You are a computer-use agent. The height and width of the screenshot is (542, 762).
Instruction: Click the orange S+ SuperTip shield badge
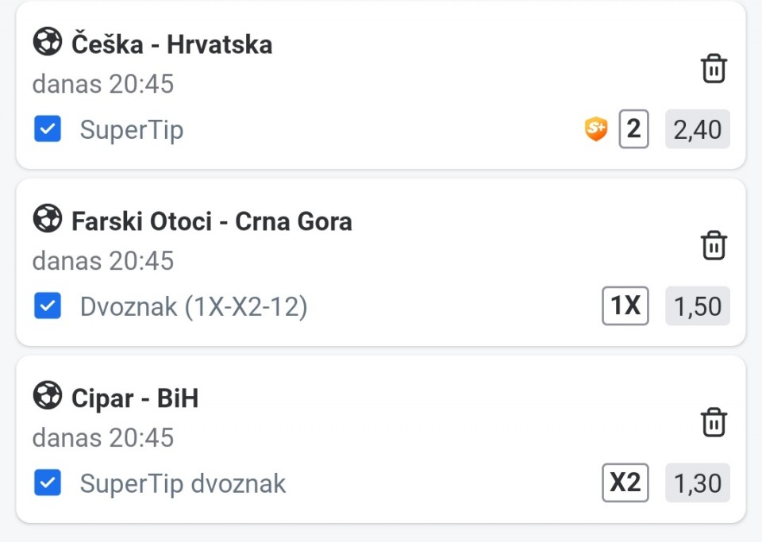point(595,129)
